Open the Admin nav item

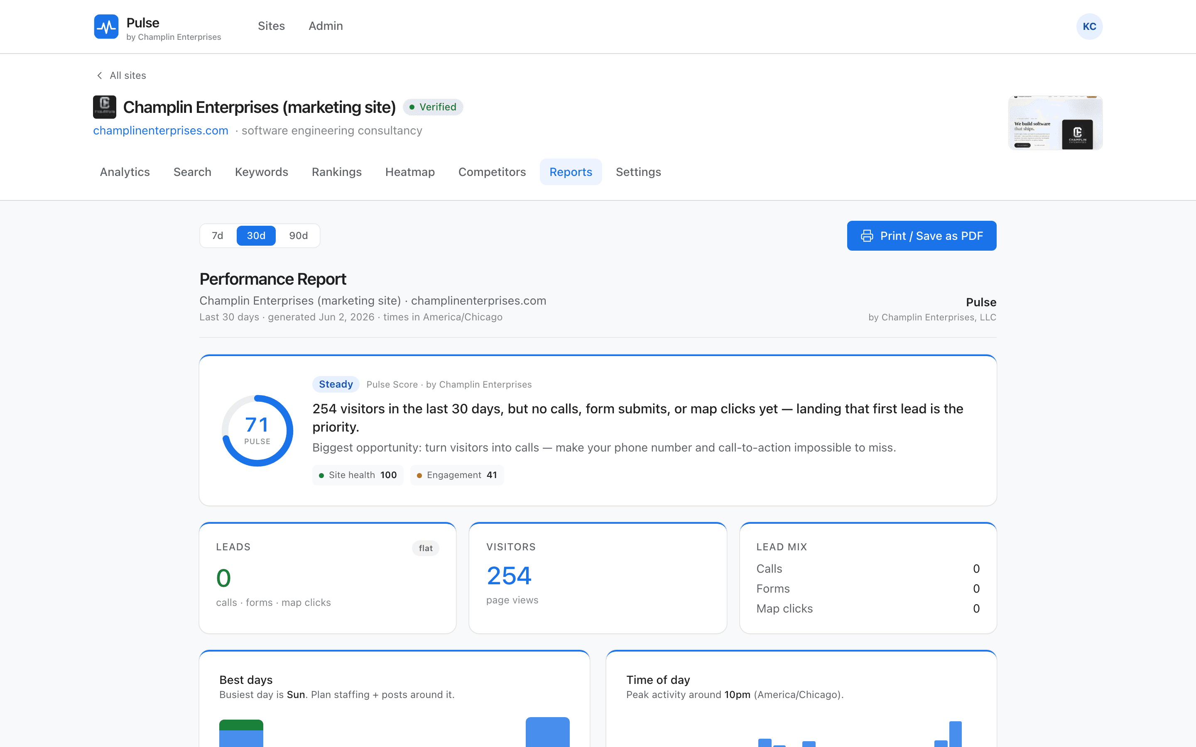[326, 26]
